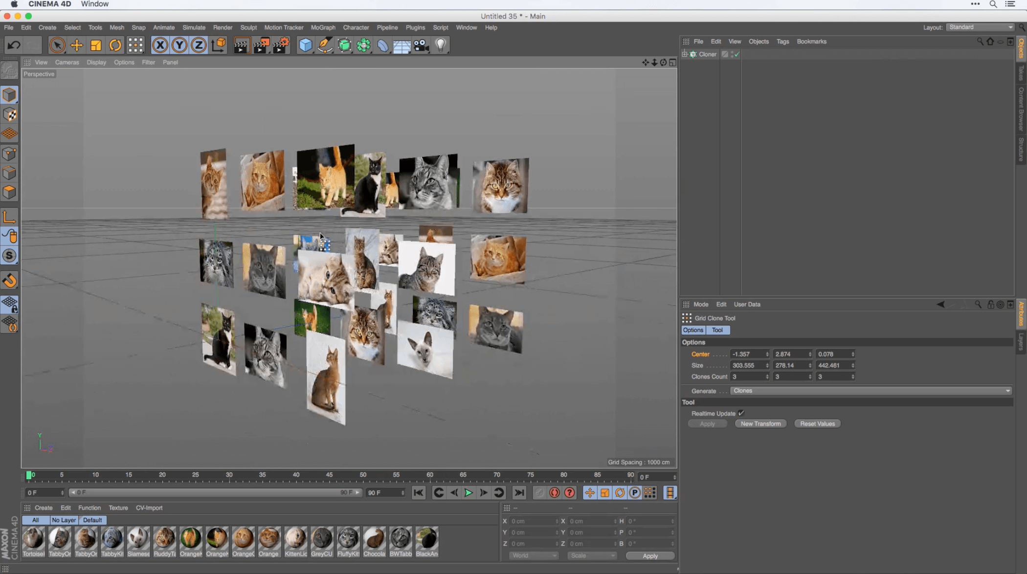The height and width of the screenshot is (574, 1027).
Task: Open the MoGraph menu
Action: [323, 27]
